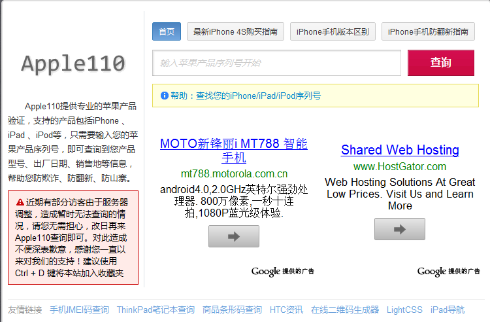Open iPhone手机防翻新指南 tab

coord(428,31)
